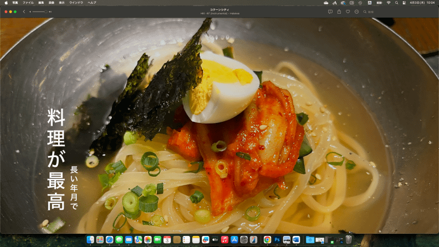The width and height of the screenshot is (439, 247).
Task: Open Messages from the Dock
Action: click(119, 240)
